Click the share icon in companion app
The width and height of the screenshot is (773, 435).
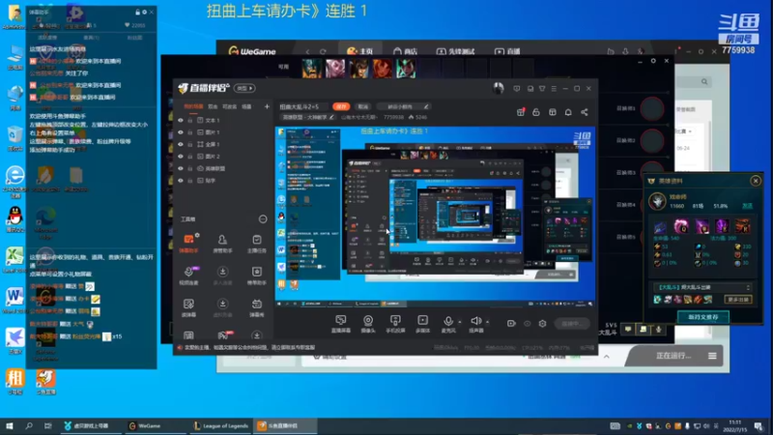point(585,112)
